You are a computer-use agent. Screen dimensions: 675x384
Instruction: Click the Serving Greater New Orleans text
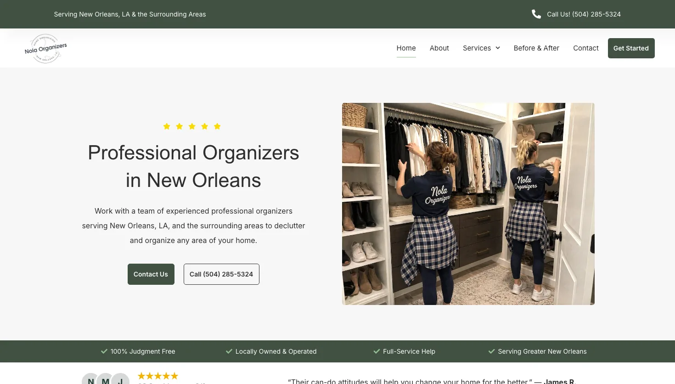click(542, 351)
